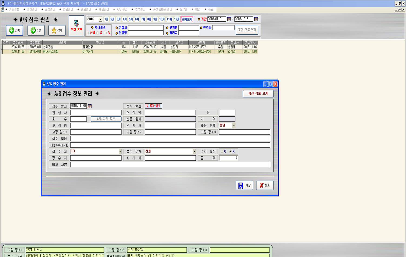Click the 현장명 search field in top filter

tap(146, 33)
